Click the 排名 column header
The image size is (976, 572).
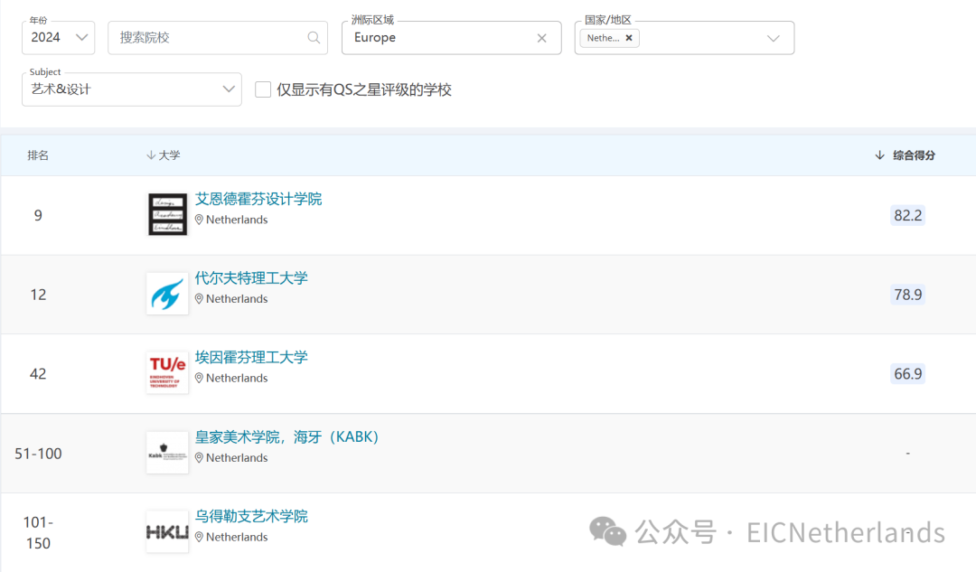[38, 155]
